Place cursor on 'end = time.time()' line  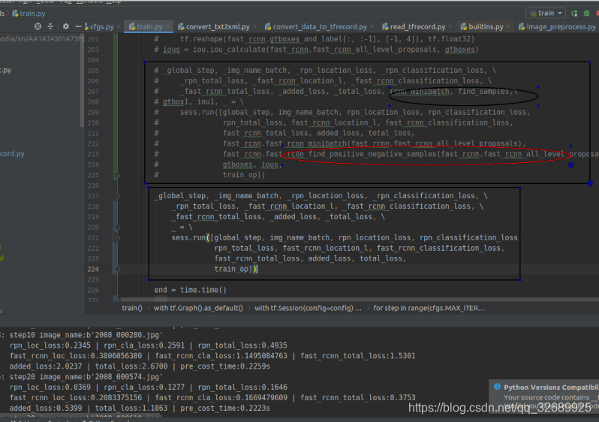pyautogui.click(x=190, y=290)
